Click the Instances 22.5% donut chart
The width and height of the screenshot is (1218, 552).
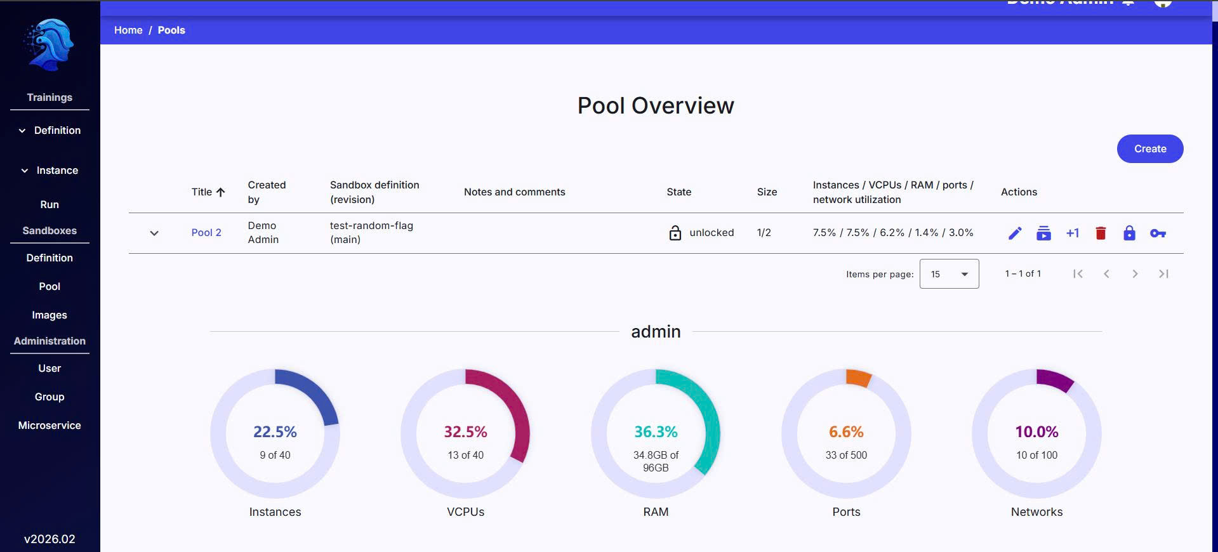click(x=275, y=433)
